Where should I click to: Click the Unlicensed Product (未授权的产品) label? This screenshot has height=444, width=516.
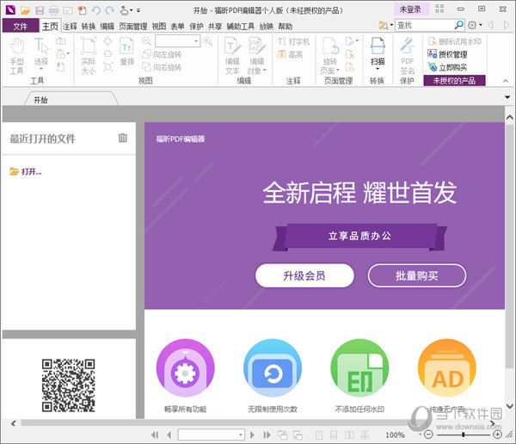(454, 81)
